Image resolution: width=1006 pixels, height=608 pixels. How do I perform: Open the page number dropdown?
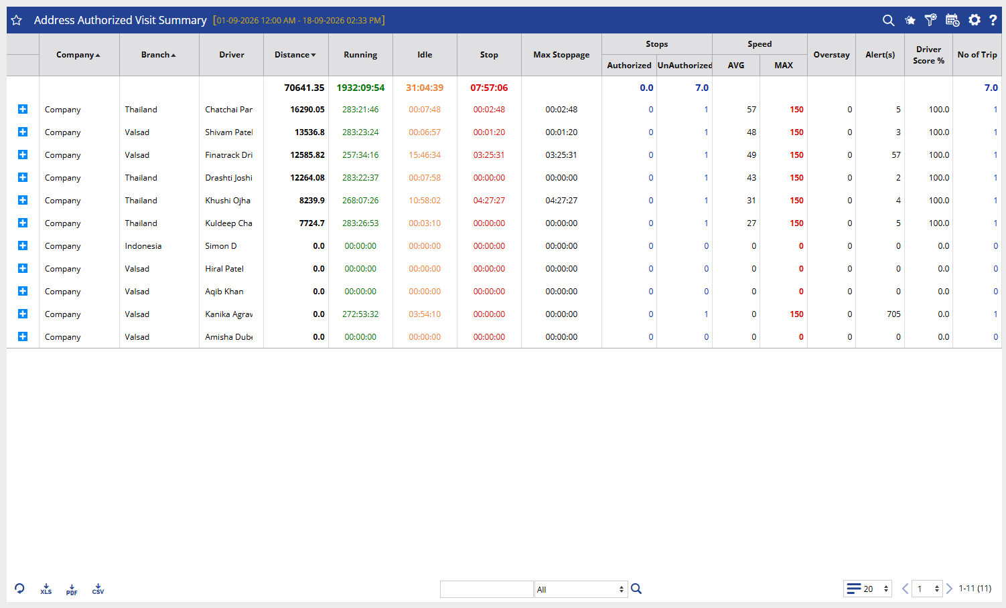click(928, 589)
